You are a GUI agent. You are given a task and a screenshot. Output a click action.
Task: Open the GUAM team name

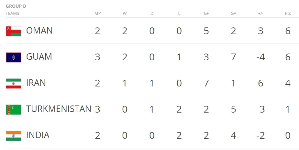click(x=39, y=57)
